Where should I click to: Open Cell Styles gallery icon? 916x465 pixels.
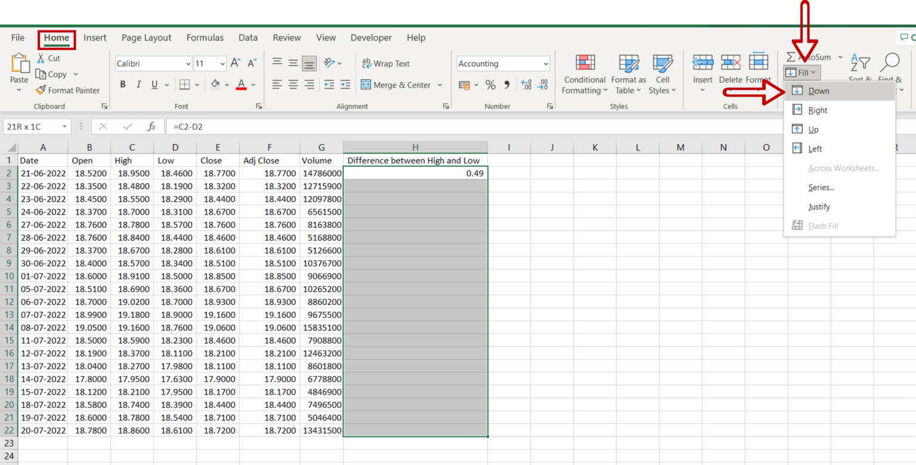(663, 63)
